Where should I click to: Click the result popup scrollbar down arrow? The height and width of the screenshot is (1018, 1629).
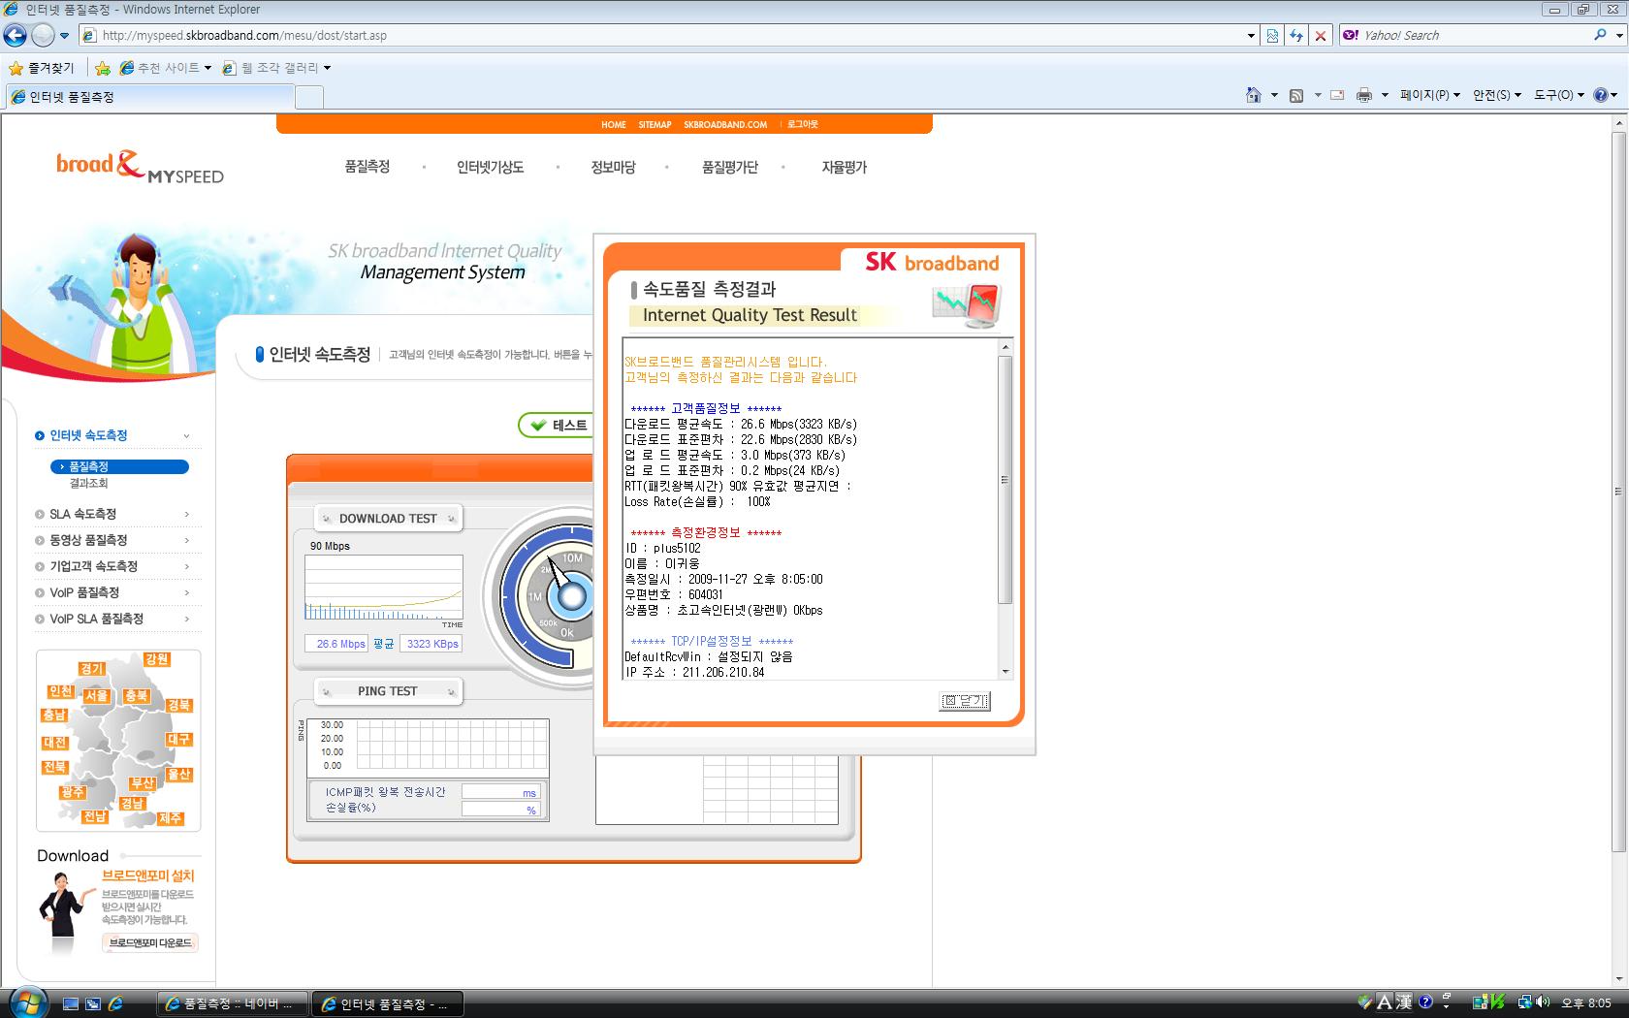(1006, 671)
